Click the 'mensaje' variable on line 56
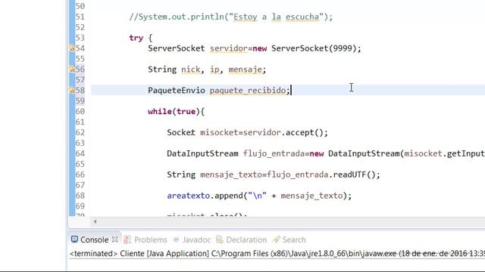 245,70
